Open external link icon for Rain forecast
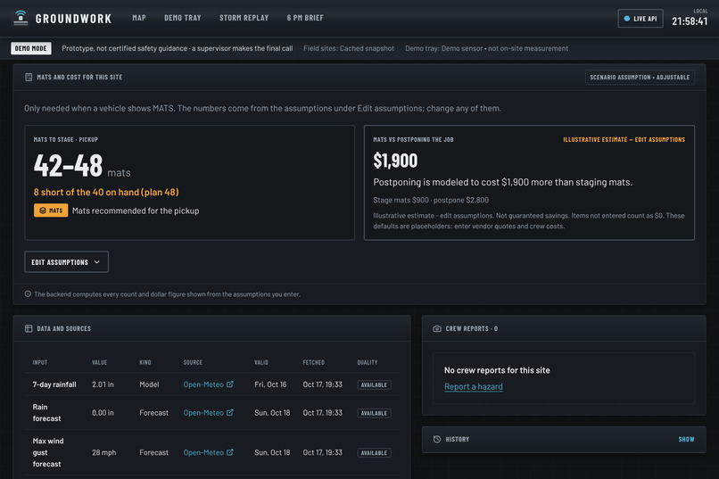719x479 pixels. click(x=230, y=412)
